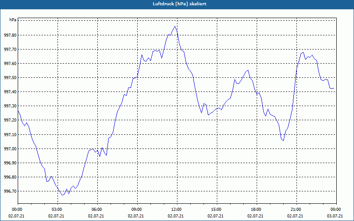354x221 pixels.
Task: Select the y-axis value '997,30'
Action: click(10, 106)
